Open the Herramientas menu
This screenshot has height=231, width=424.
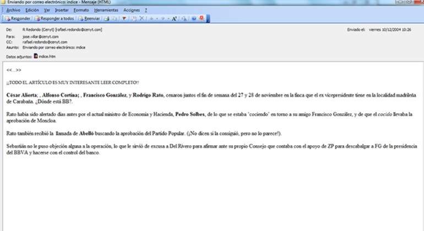[106, 10]
